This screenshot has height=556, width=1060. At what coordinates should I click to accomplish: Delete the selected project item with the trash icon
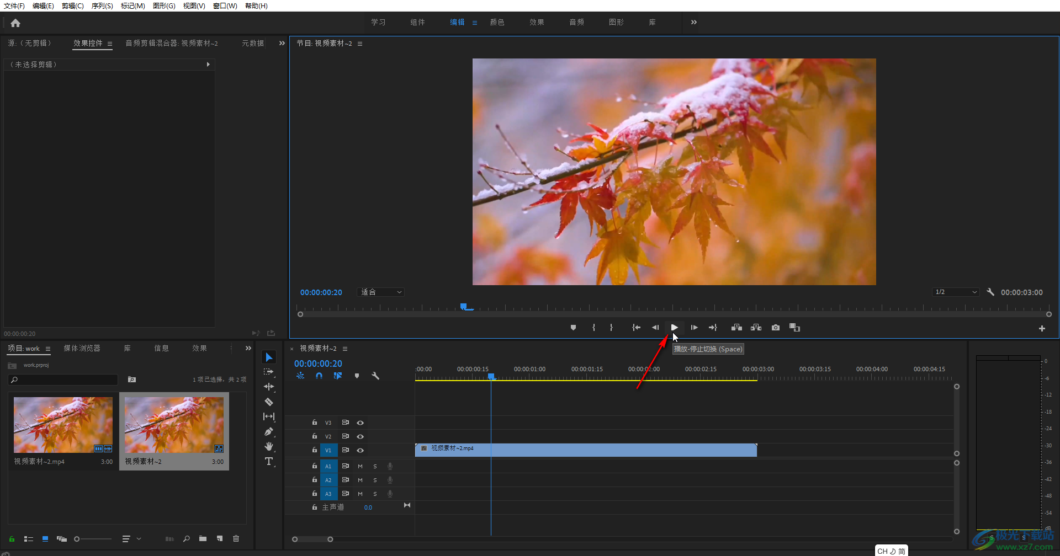click(236, 538)
